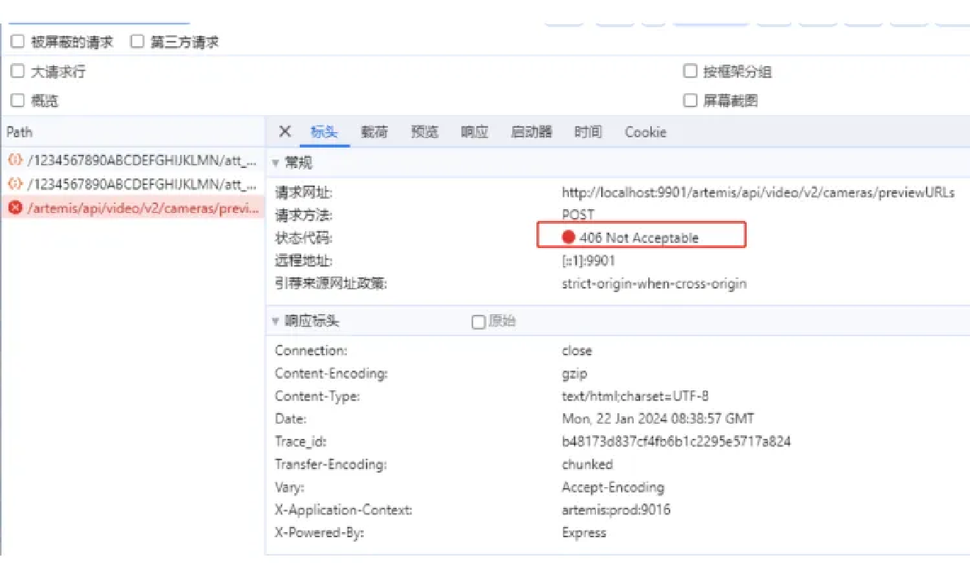
Task: Open the 预览 tab
Action: pyautogui.click(x=424, y=132)
